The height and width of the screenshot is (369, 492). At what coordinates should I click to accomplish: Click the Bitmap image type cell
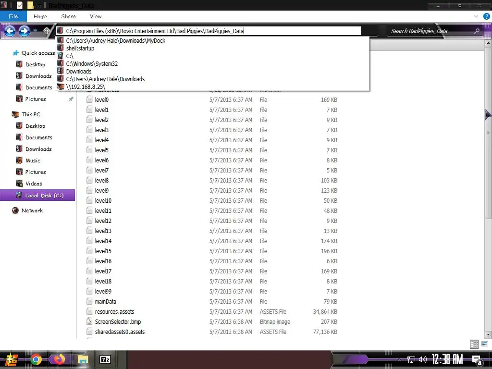pyautogui.click(x=275, y=321)
